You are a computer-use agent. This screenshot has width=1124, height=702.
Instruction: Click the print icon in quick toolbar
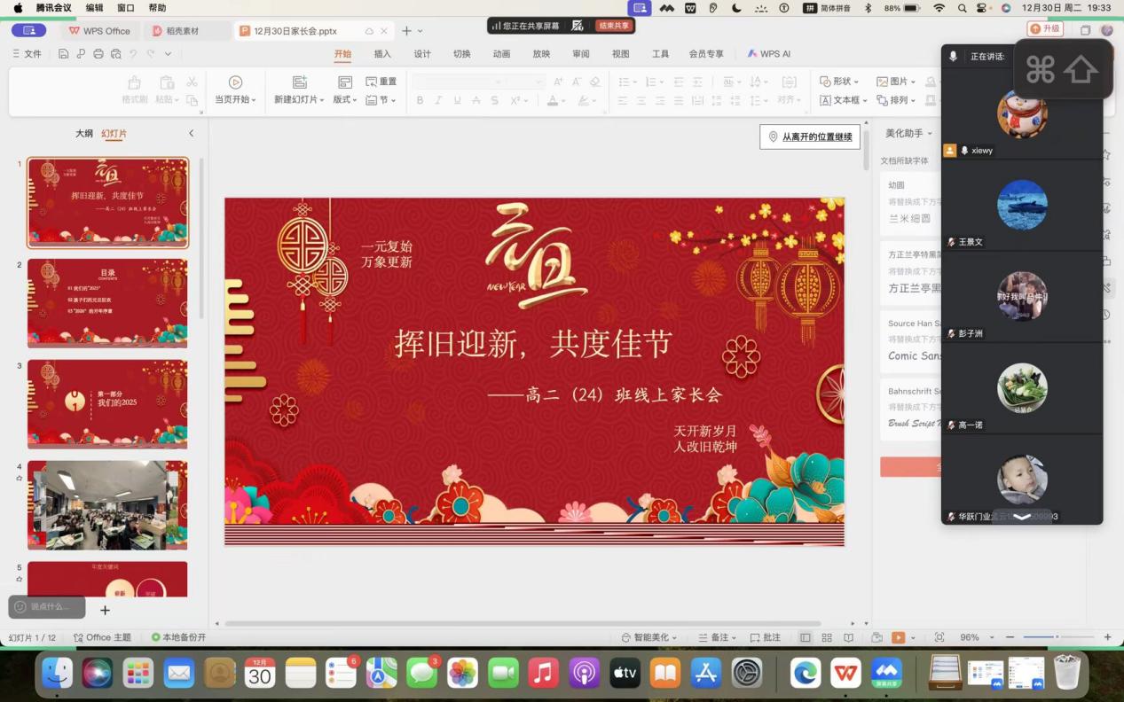coord(98,54)
